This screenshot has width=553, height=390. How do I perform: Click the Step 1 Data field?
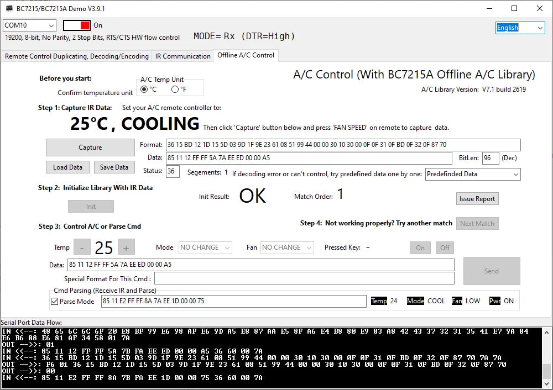click(309, 158)
